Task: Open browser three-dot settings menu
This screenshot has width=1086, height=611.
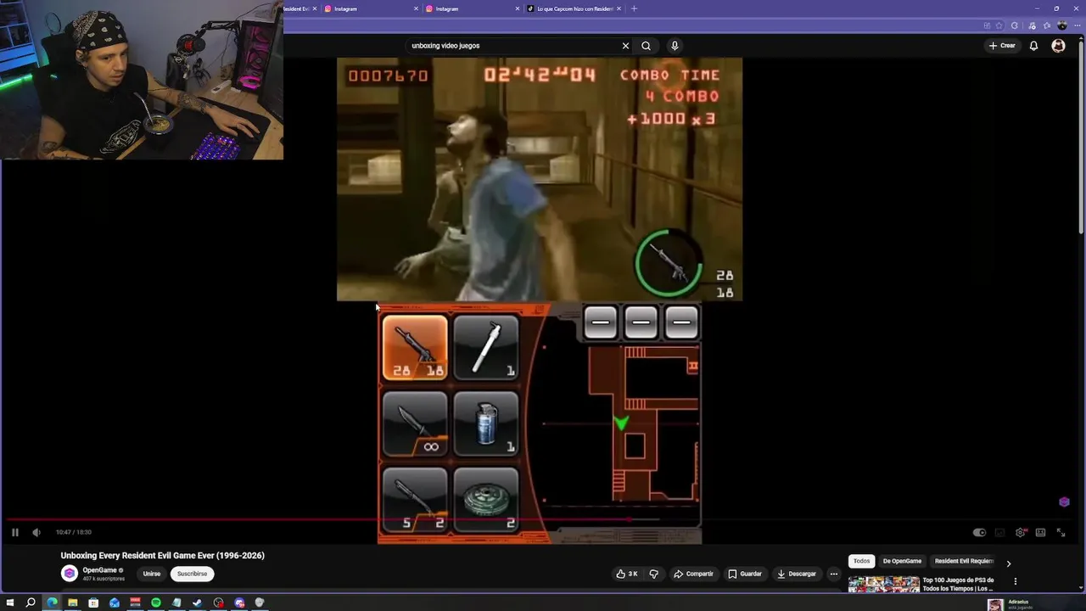Action: [x=1076, y=25]
